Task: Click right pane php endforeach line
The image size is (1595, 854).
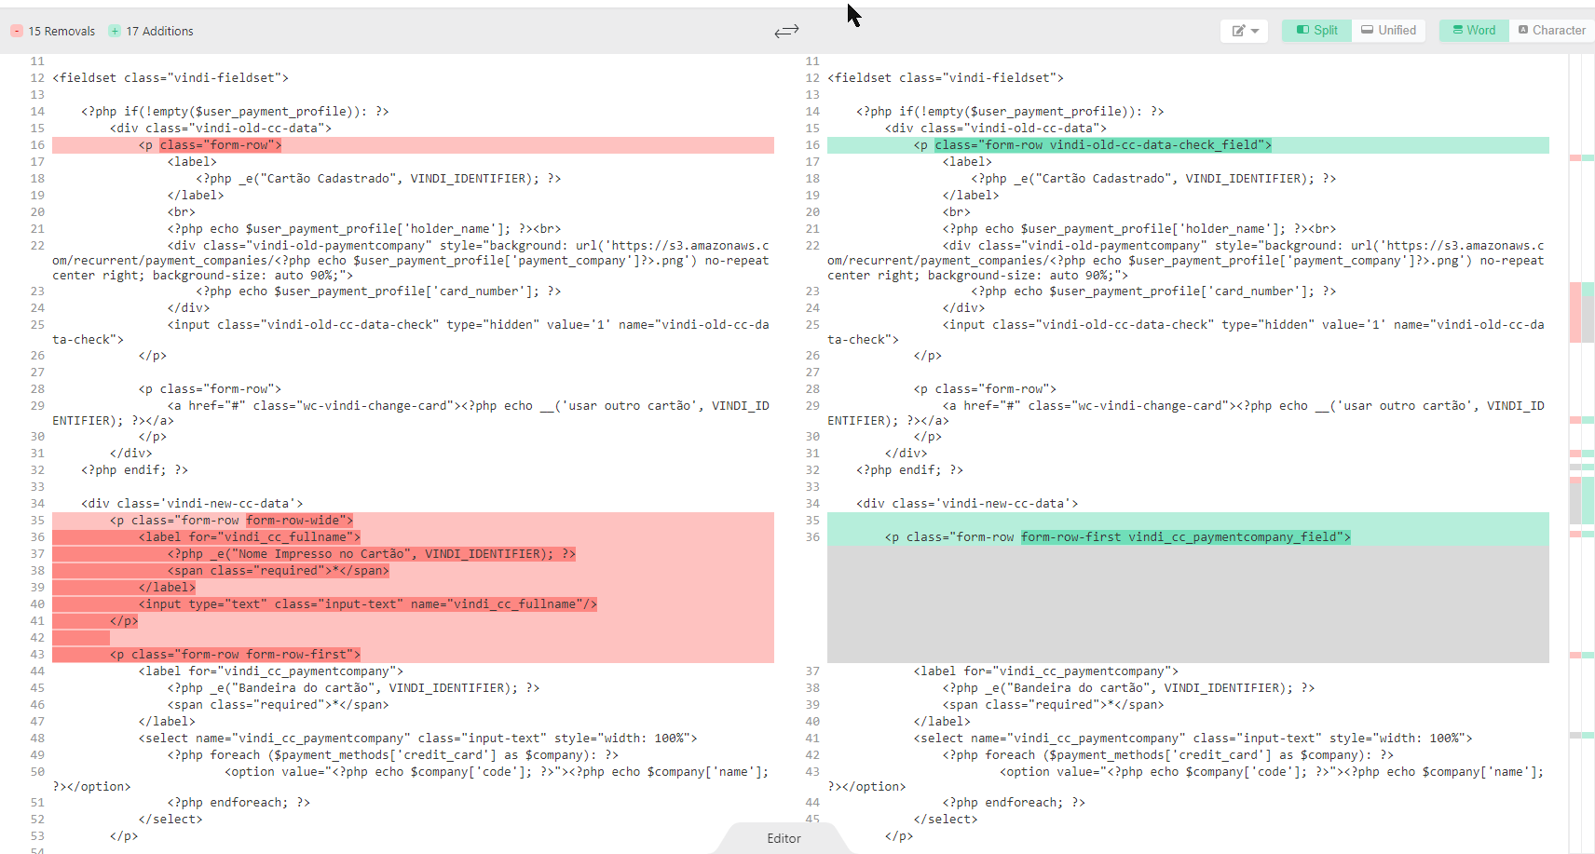Action: click(1014, 803)
